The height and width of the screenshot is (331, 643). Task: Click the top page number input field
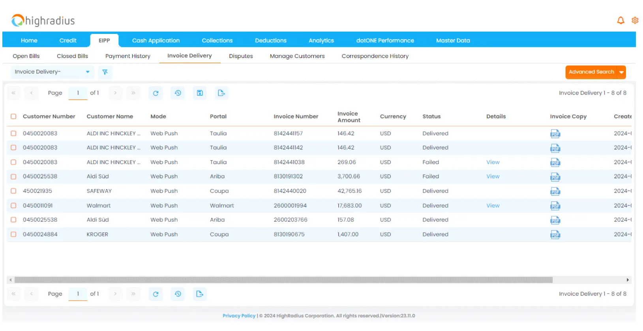78,93
